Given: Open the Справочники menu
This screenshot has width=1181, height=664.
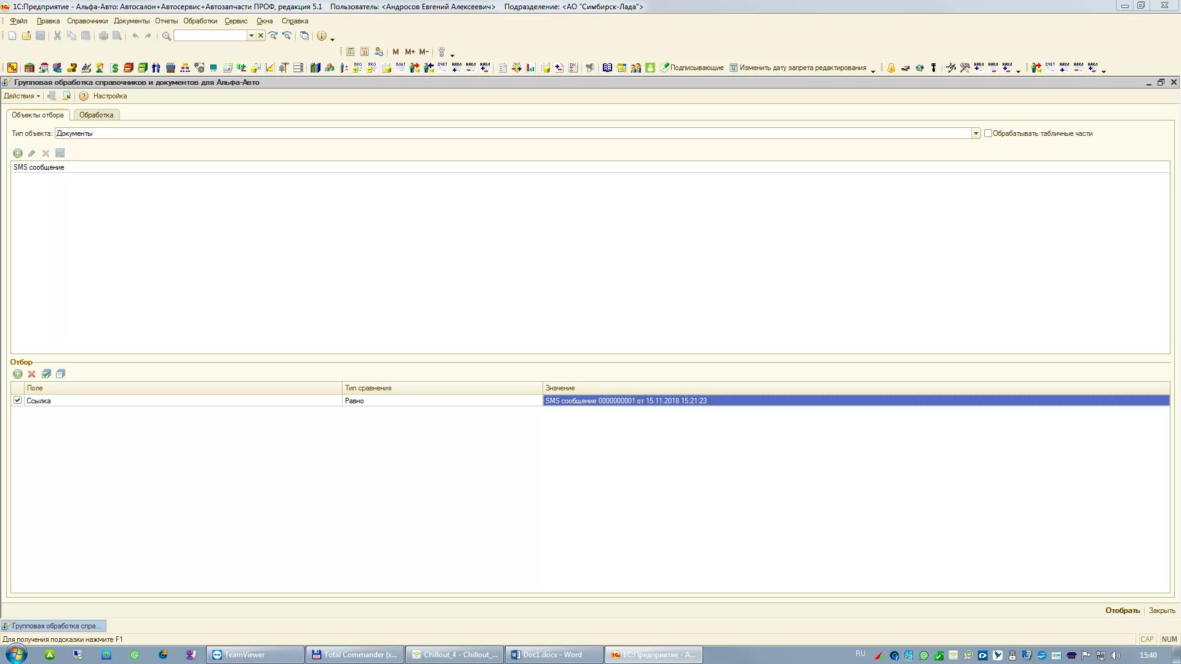Looking at the screenshot, I should click(87, 21).
